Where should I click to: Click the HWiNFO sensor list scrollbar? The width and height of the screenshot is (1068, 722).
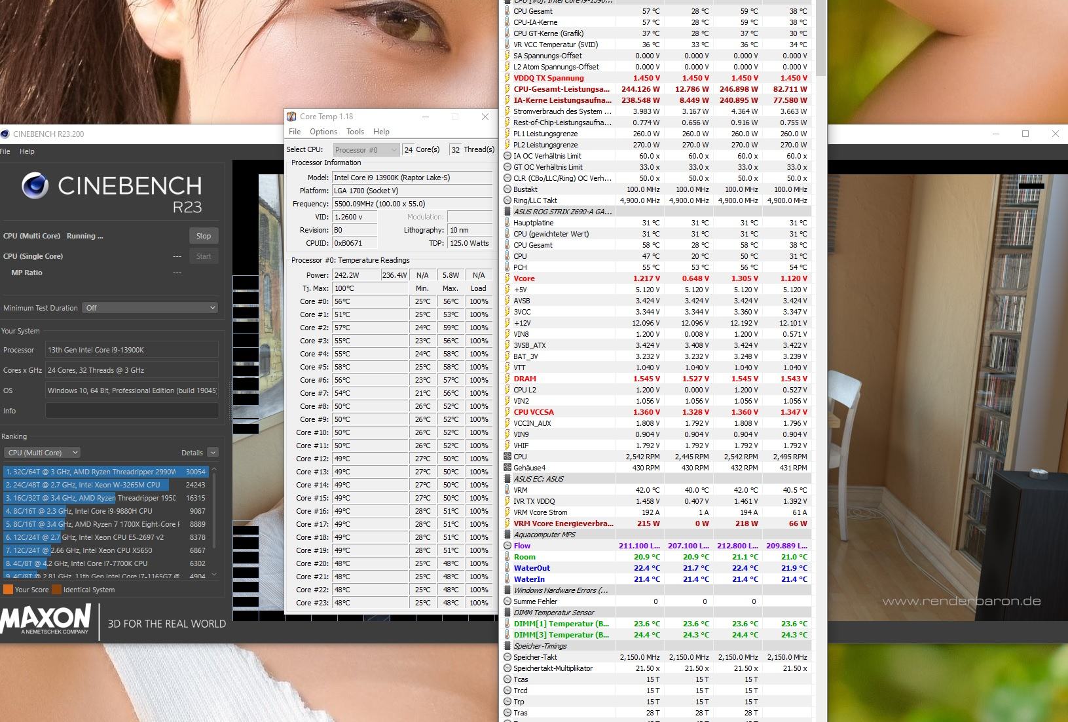click(820, 39)
